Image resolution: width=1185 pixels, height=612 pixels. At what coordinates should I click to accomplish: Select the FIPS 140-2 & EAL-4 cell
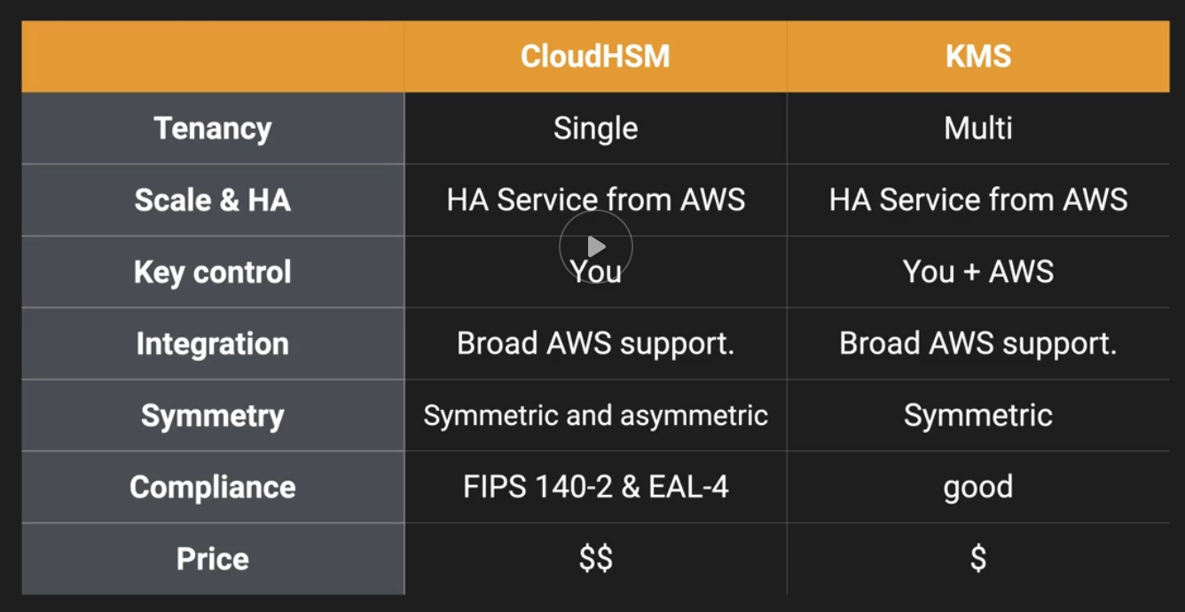[x=595, y=487]
